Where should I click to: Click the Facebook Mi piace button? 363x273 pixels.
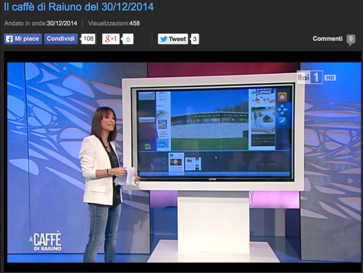tap(23, 39)
